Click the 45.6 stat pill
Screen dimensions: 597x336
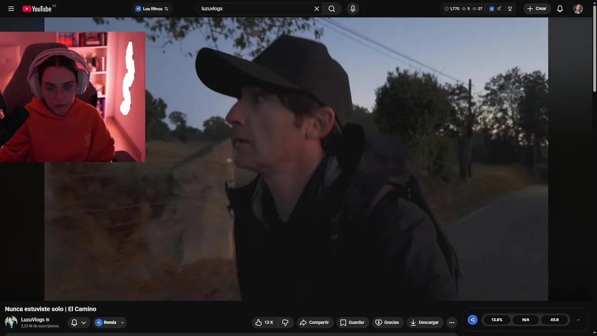click(x=555, y=320)
